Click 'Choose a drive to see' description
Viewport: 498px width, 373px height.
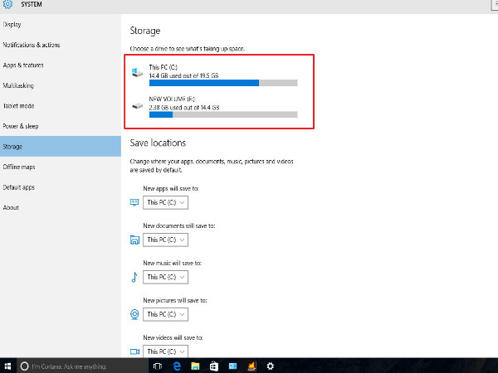point(188,49)
